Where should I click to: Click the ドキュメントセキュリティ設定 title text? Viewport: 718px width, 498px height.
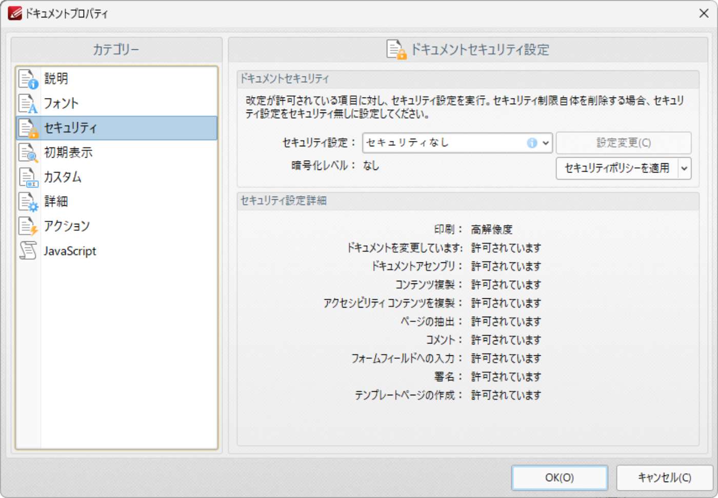pyautogui.click(x=480, y=50)
